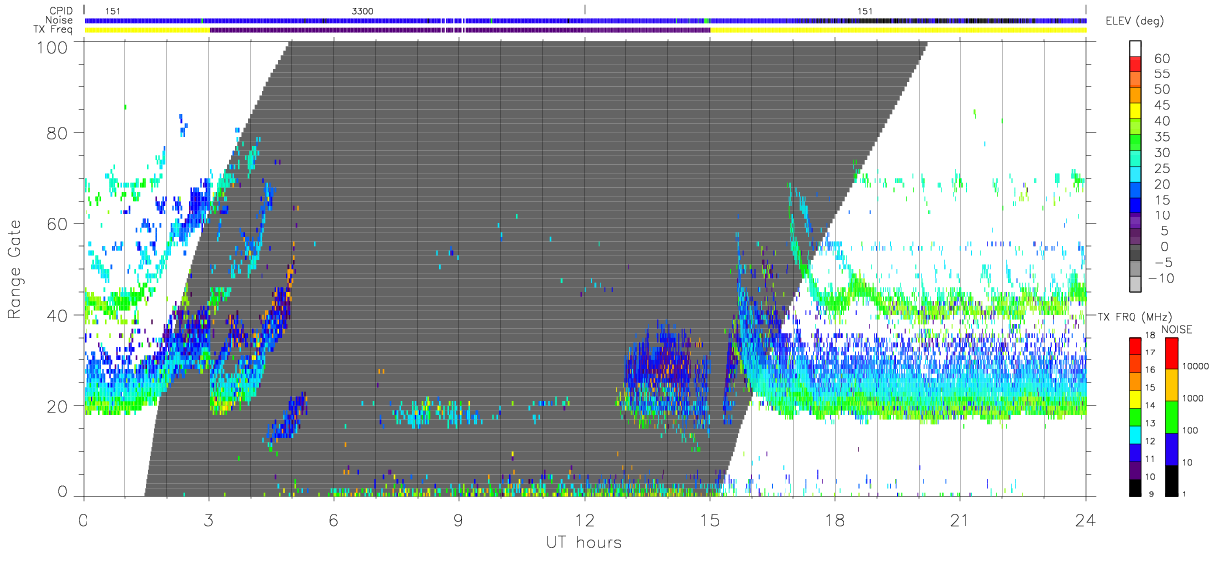Viewport: 1221px width, 563px height.
Task: Click x-axis tick label 3
Action: (208, 519)
